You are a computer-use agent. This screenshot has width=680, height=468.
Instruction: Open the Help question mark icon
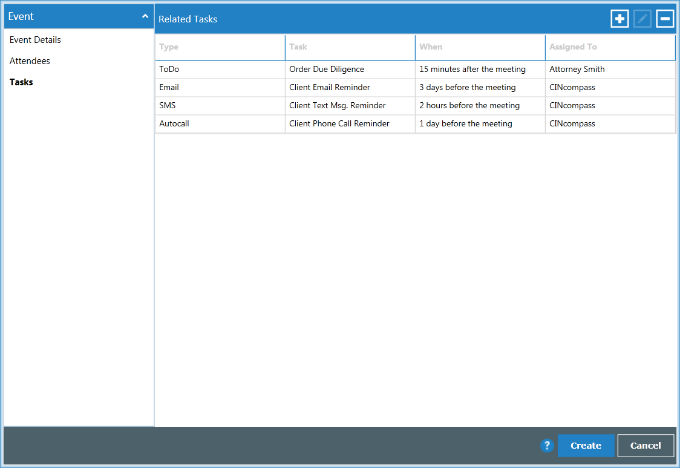(547, 445)
